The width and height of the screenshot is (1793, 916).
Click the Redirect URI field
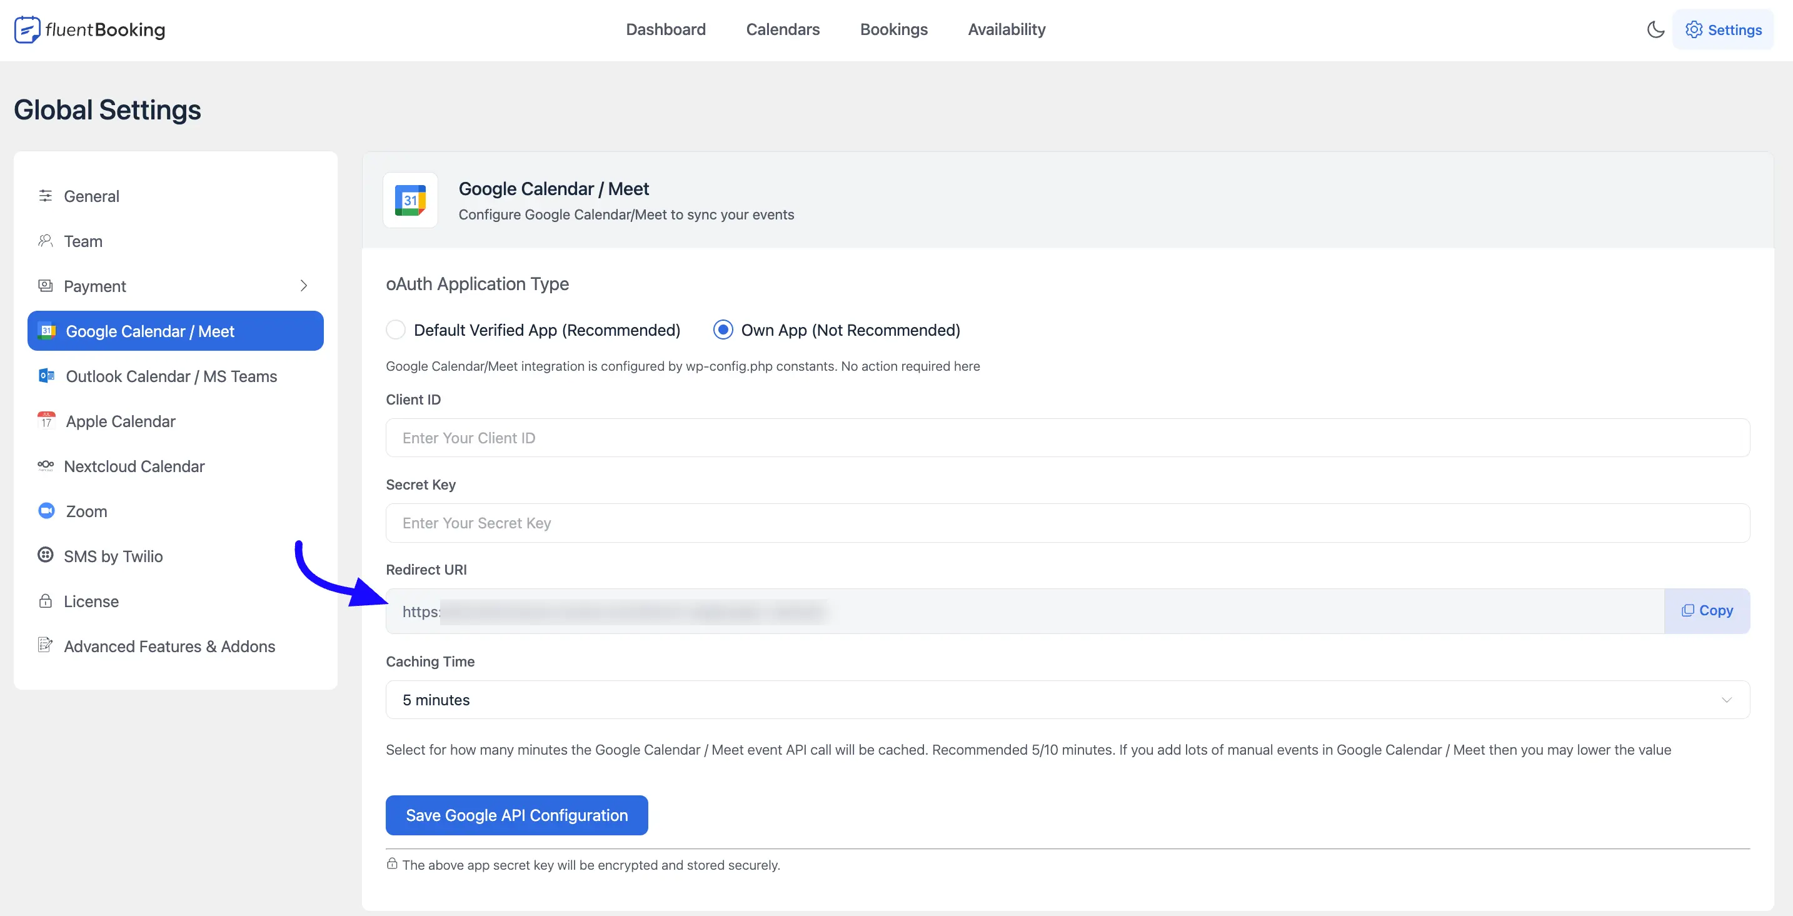click(x=1025, y=611)
